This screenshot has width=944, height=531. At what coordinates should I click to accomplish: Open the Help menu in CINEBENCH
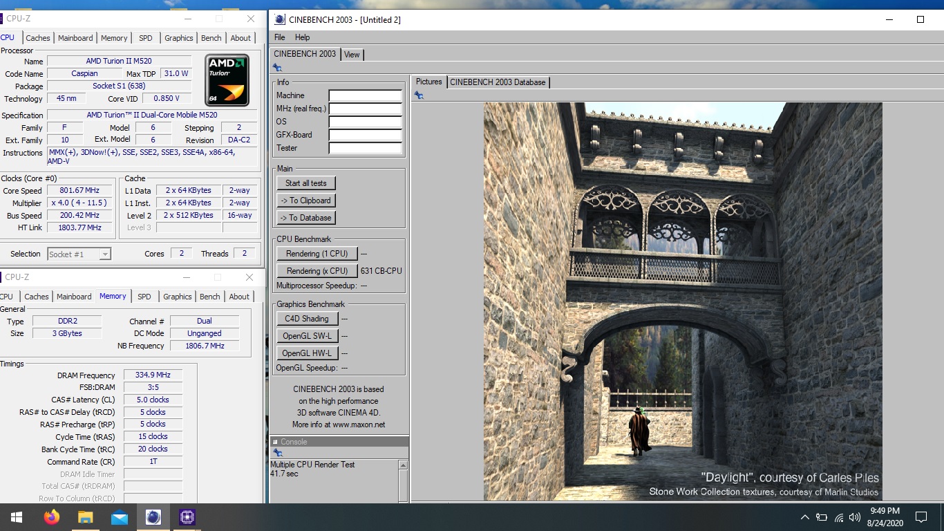pyautogui.click(x=302, y=37)
